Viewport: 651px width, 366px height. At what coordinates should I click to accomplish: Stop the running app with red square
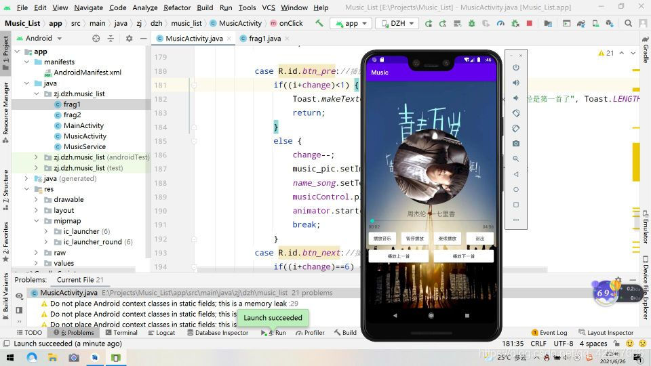[530, 23]
